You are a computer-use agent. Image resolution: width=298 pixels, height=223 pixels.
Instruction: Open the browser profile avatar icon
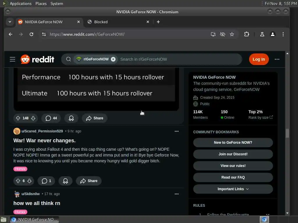click(x=272, y=34)
